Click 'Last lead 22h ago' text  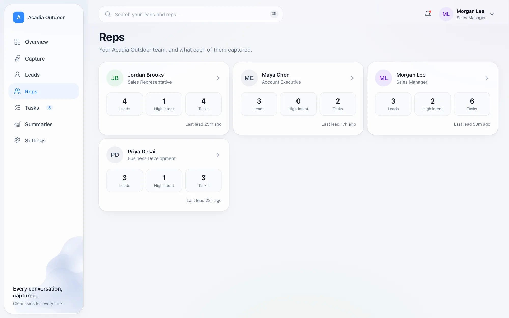click(x=204, y=200)
